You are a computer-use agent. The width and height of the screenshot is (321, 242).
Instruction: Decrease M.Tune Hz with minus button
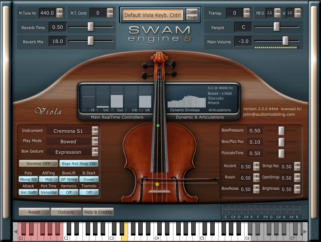(x=59, y=15)
